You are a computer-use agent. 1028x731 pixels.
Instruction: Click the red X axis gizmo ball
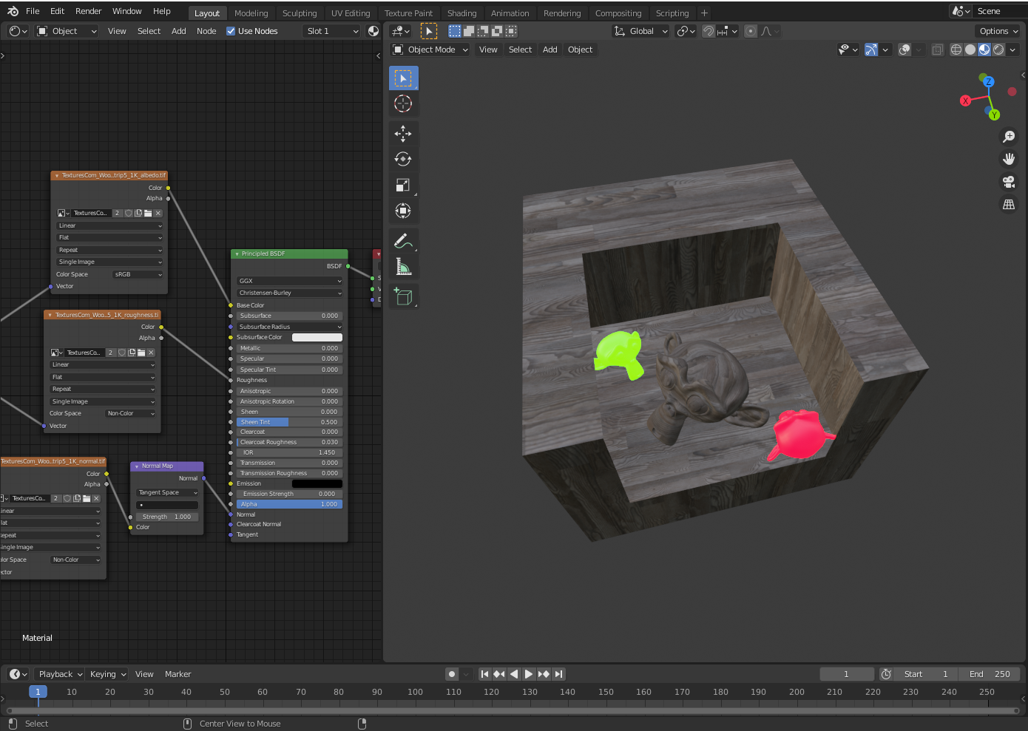965,101
